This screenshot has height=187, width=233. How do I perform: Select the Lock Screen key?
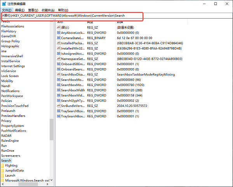[10, 76]
